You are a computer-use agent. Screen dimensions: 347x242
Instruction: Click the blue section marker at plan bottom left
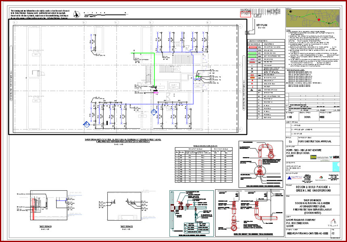(x=86, y=124)
